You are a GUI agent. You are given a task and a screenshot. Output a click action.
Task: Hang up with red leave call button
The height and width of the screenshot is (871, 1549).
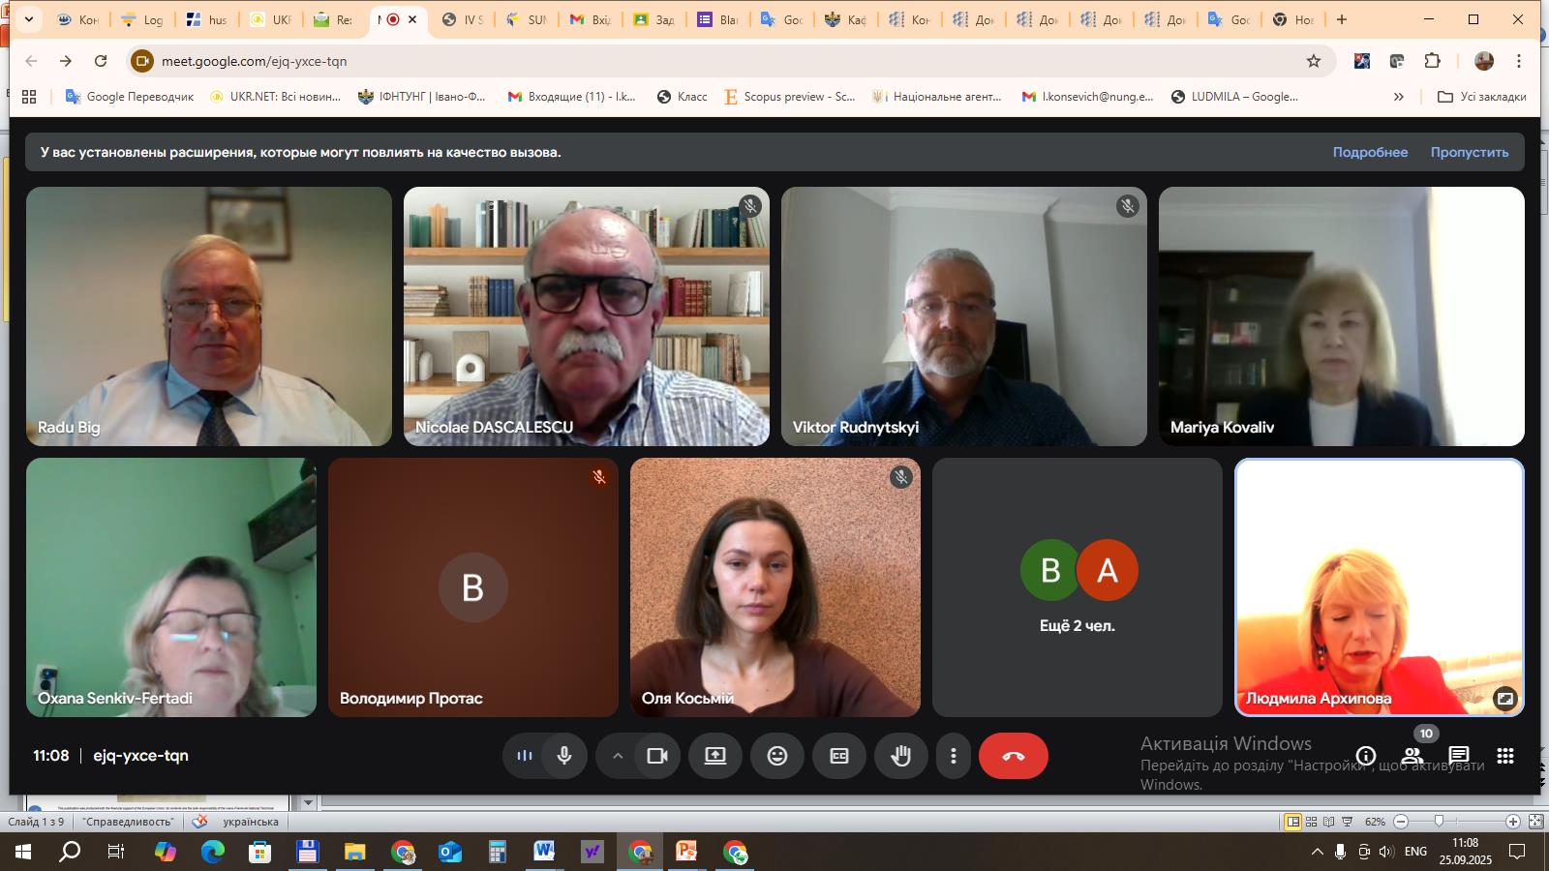(x=1013, y=756)
